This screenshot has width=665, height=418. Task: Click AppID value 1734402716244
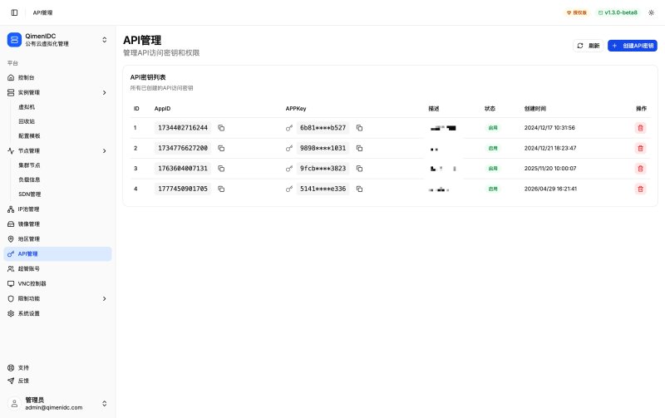click(x=183, y=128)
